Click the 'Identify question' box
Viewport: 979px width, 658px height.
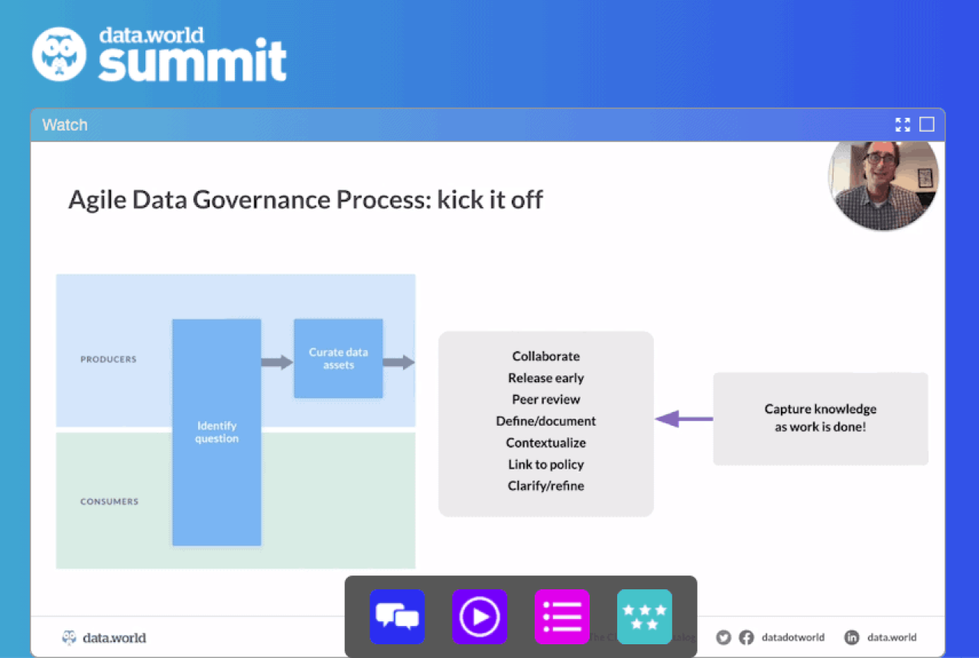pyautogui.click(x=216, y=433)
